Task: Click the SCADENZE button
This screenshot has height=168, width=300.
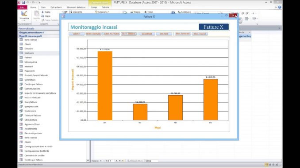Action: pyautogui.click(x=147, y=34)
